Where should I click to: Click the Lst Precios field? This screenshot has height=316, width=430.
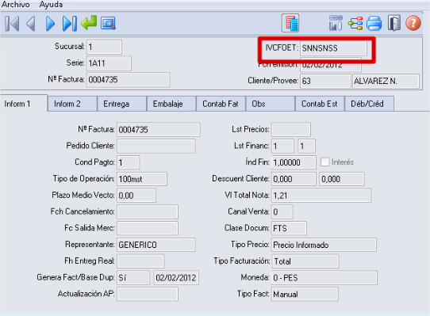[x=291, y=130]
